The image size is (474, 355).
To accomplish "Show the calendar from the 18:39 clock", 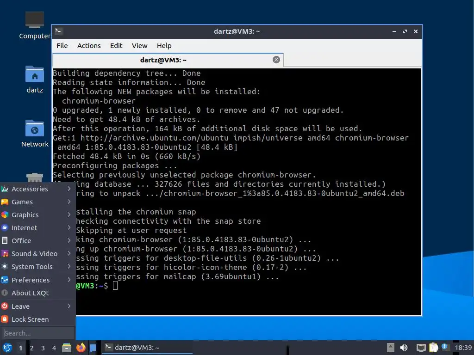I will pyautogui.click(x=463, y=348).
